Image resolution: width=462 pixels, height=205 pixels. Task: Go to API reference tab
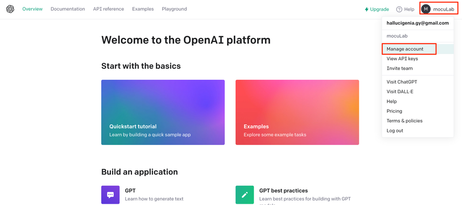click(x=109, y=9)
